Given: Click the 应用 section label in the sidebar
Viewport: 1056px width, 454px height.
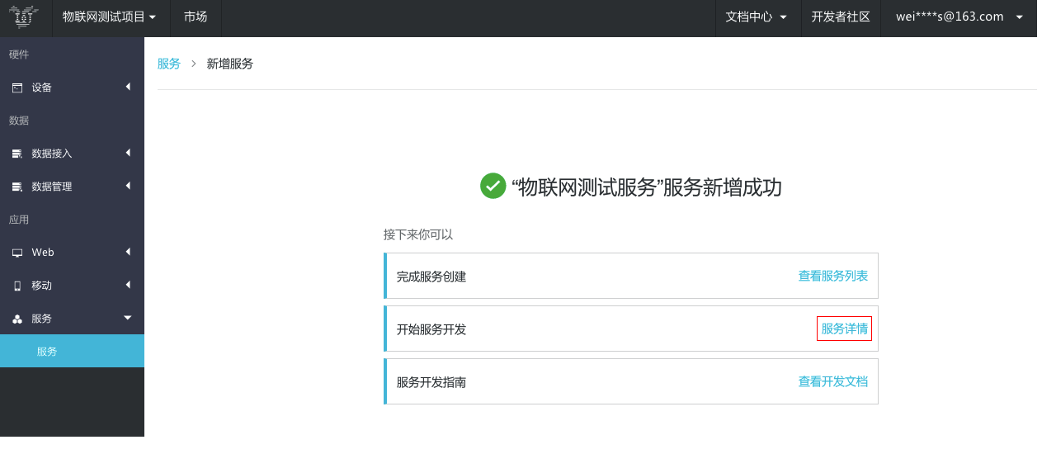Looking at the screenshot, I should point(19,220).
